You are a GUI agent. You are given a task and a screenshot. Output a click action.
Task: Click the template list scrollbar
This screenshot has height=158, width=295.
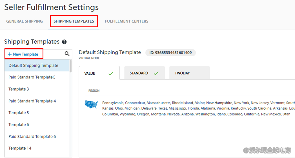[70, 66]
